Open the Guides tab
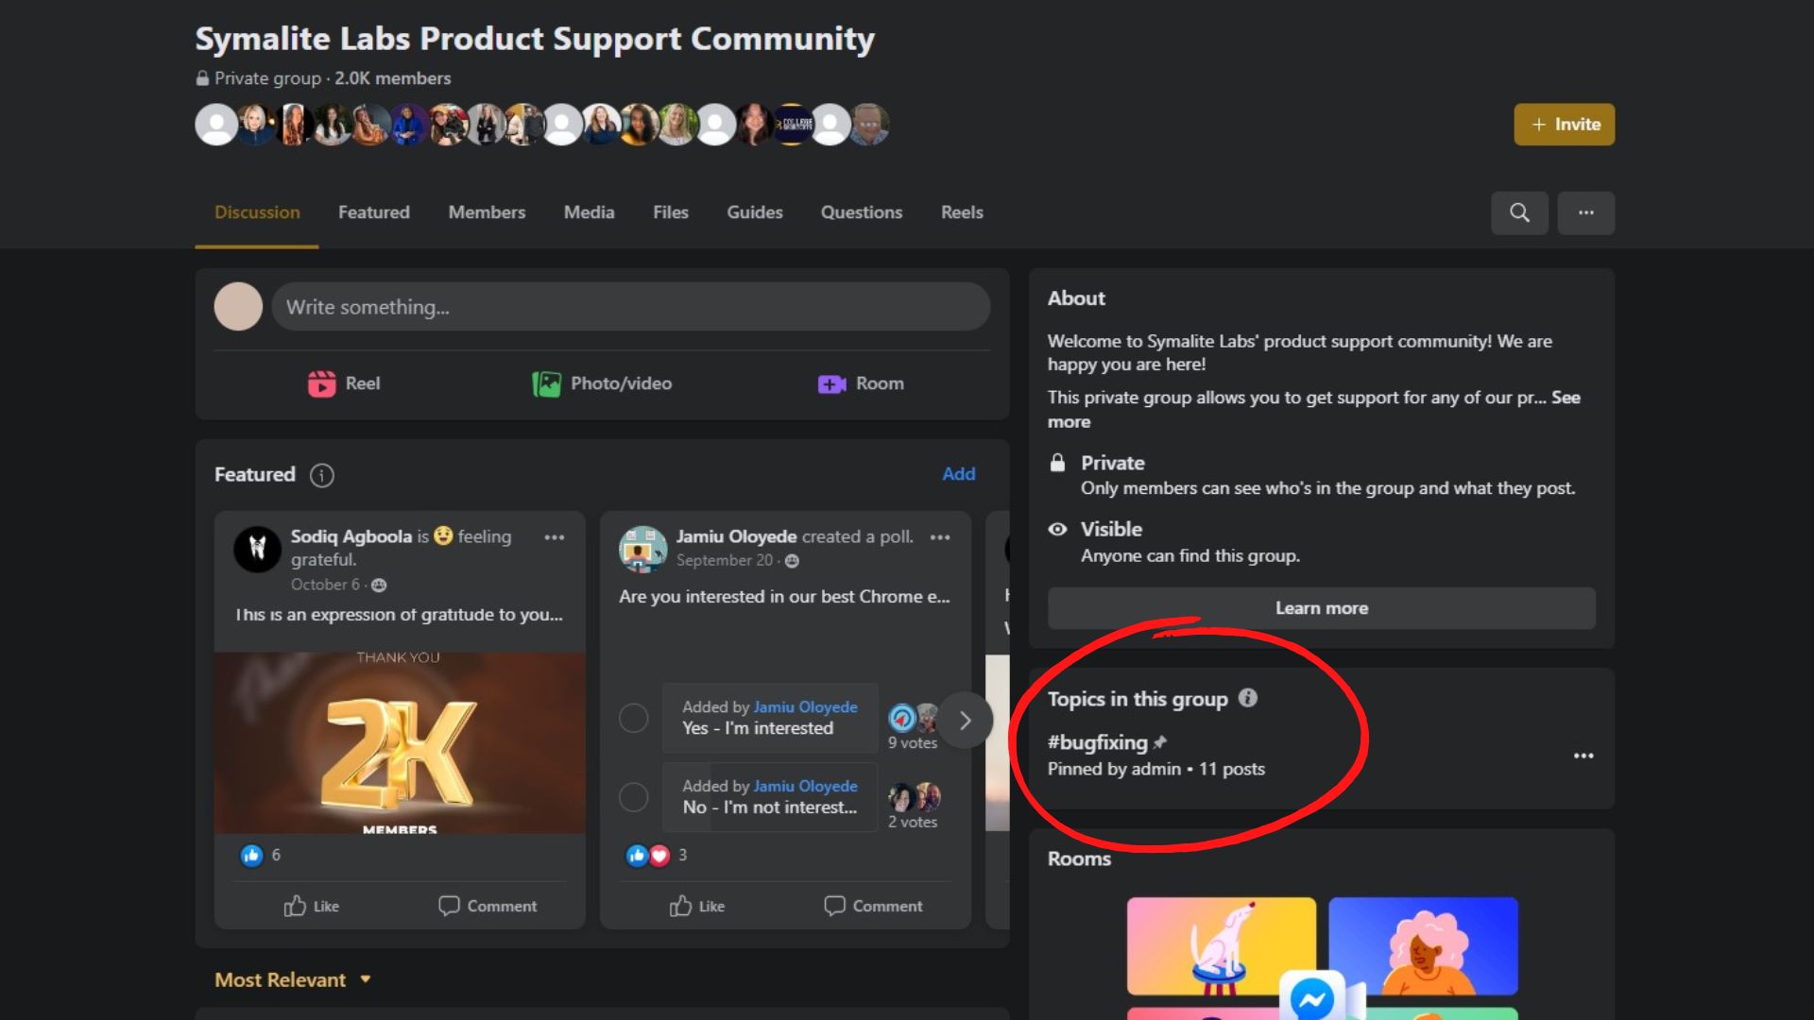This screenshot has height=1020, width=1814. tap(754, 212)
